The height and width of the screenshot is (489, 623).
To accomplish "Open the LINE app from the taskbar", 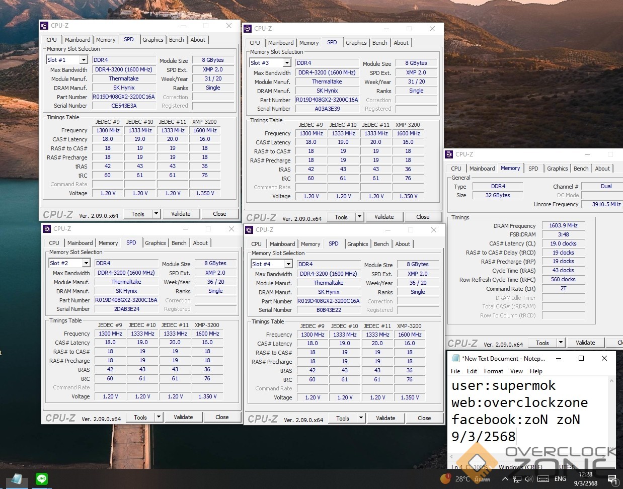I will 42,479.
